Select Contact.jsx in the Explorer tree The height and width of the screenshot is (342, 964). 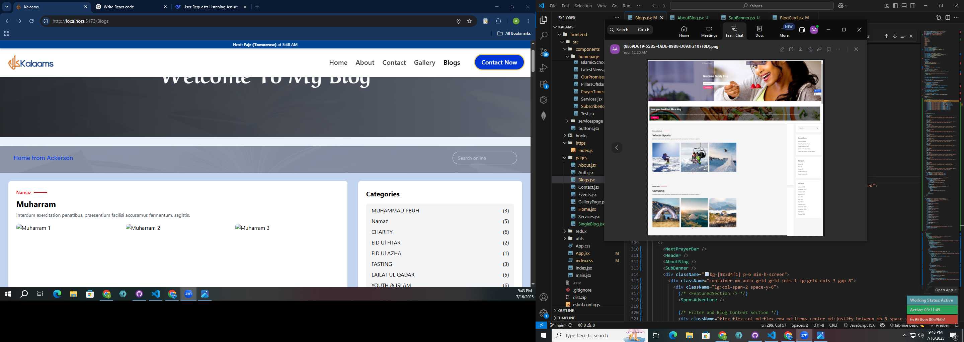click(588, 187)
